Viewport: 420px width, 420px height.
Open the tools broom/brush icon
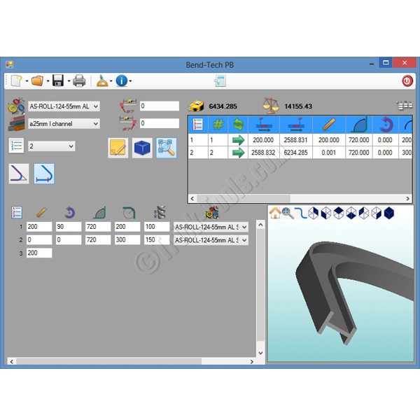[x=102, y=80]
